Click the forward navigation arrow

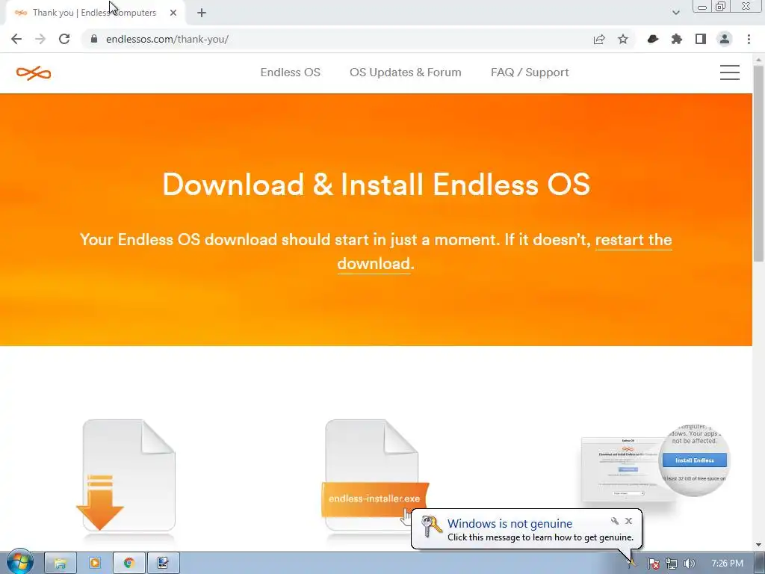40,39
